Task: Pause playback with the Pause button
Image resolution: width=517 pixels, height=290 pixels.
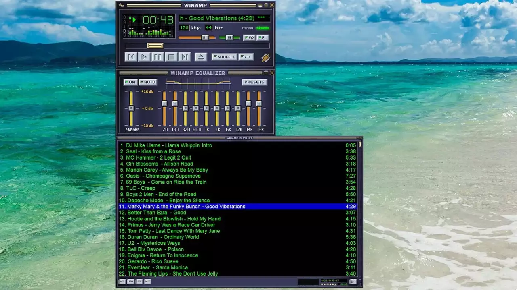Action: point(158,57)
